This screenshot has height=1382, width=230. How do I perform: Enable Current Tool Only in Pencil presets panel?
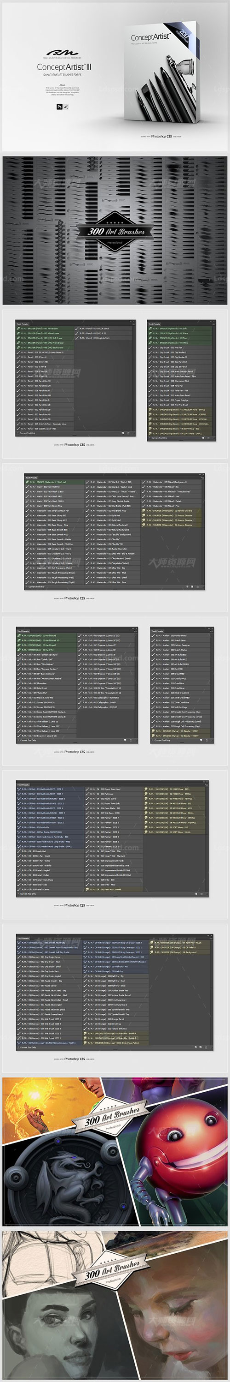click(26, 433)
